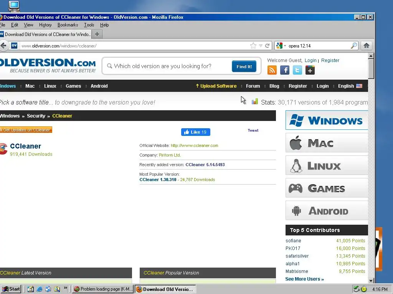Click the RSS feed icon
Viewport: 393px width, 294px height.
pyautogui.click(x=272, y=70)
